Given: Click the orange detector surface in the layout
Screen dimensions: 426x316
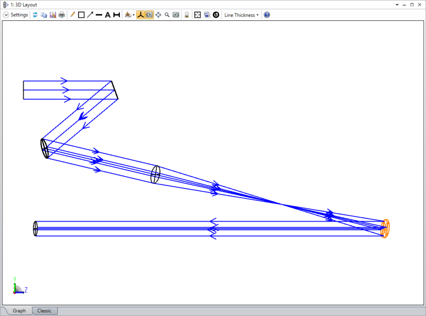Looking at the screenshot, I should pos(385,229).
